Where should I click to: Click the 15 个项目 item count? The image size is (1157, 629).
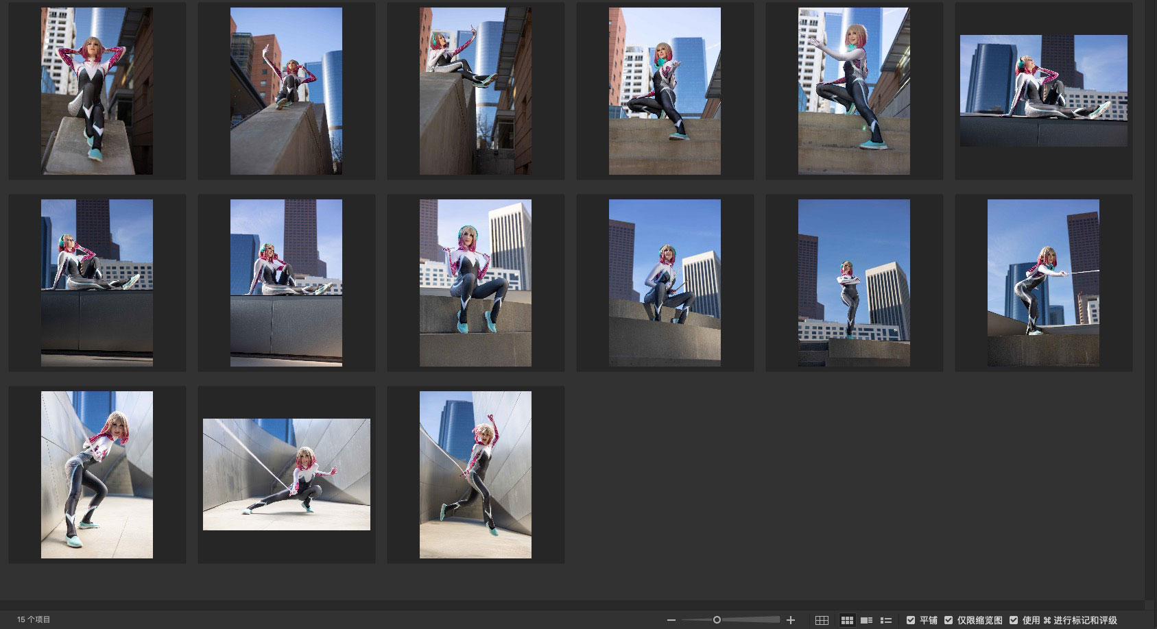(x=34, y=619)
